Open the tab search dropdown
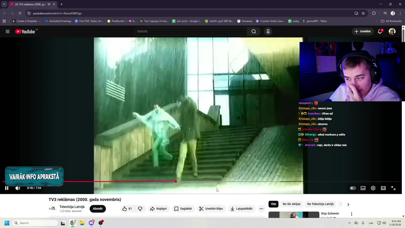The height and width of the screenshot is (228, 405). pos(4,4)
